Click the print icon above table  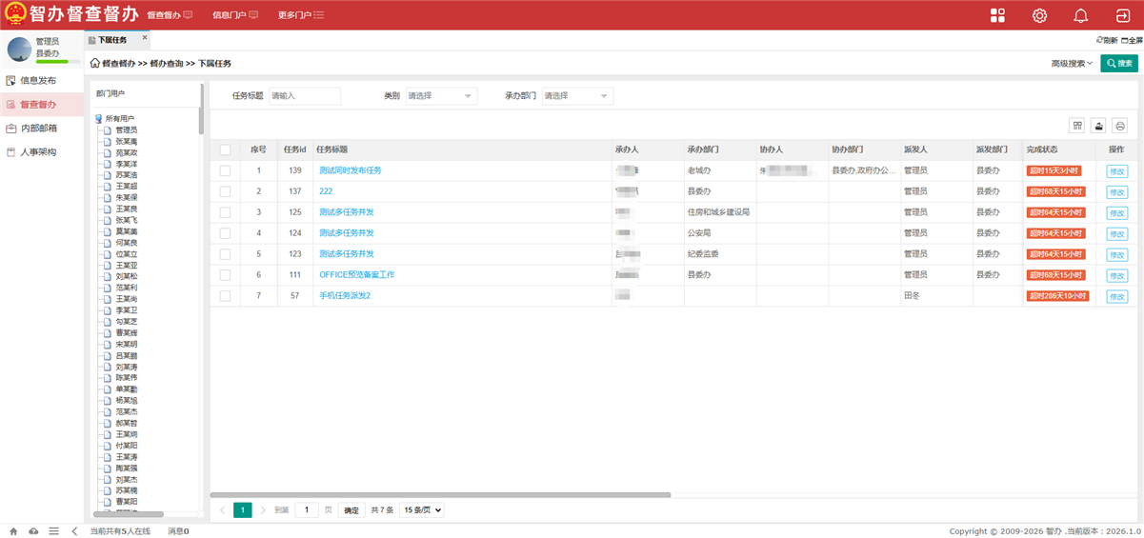1120,126
